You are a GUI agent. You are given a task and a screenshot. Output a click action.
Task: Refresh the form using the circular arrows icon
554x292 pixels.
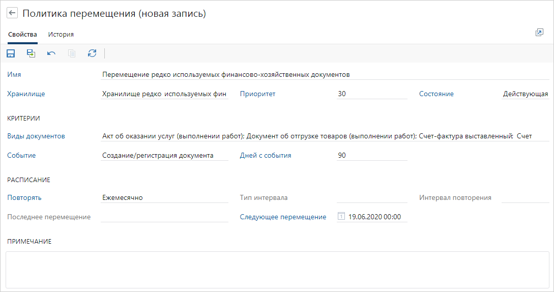(x=92, y=53)
